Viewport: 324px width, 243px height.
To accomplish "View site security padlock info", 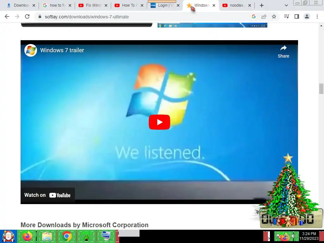I will coord(40,16).
